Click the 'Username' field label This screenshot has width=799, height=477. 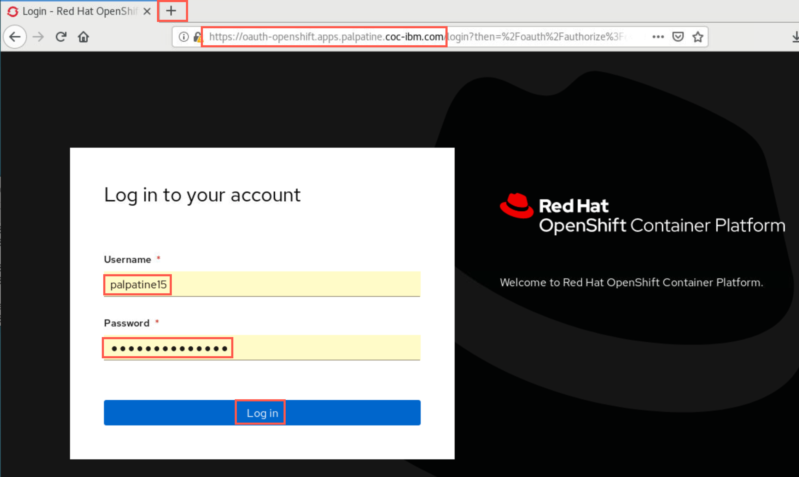tap(127, 260)
